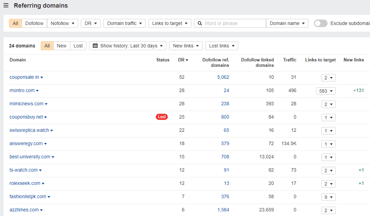Click the search magnifier icon
This screenshot has width=370, height=216.
[x=200, y=23]
